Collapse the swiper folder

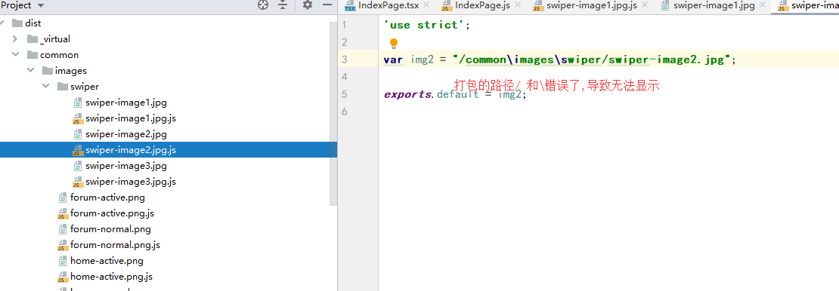click(x=45, y=87)
